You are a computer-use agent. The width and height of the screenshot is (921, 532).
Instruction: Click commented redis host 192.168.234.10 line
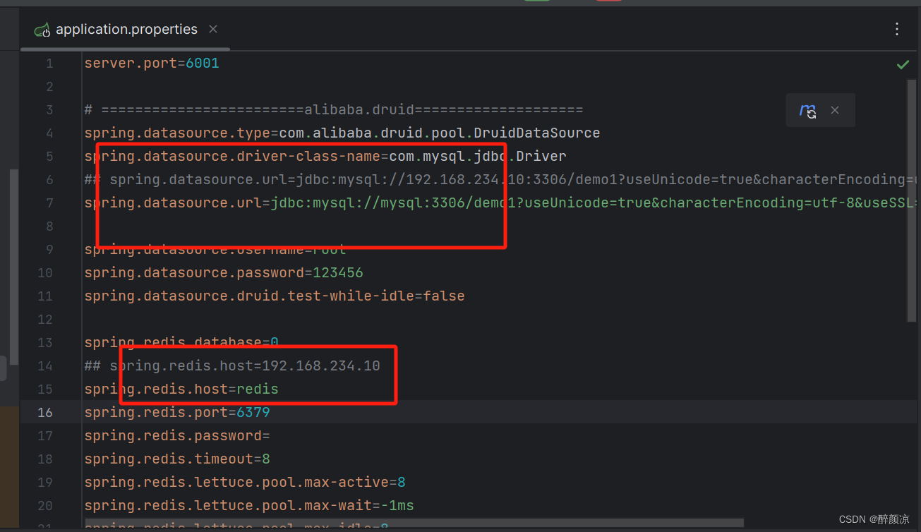click(232, 365)
